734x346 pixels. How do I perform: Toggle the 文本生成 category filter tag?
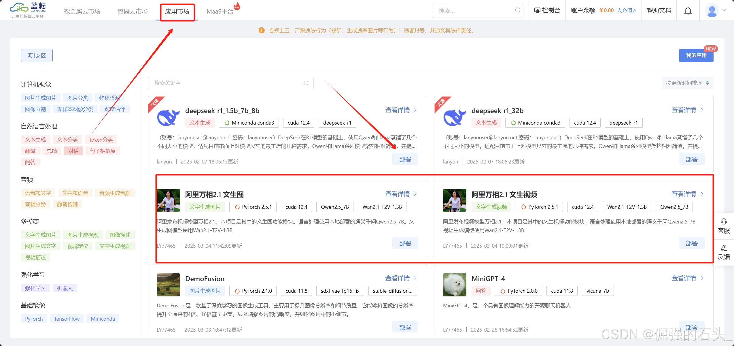click(35, 140)
